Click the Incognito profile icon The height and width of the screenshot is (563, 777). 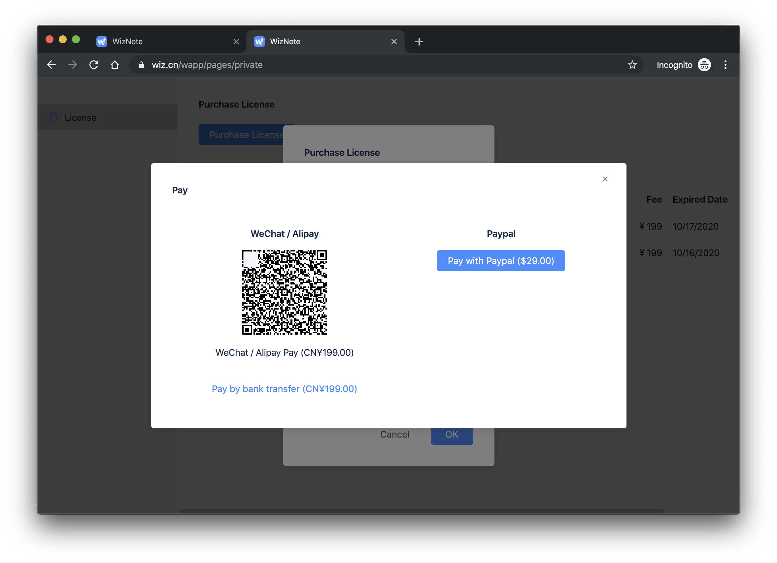coord(704,65)
